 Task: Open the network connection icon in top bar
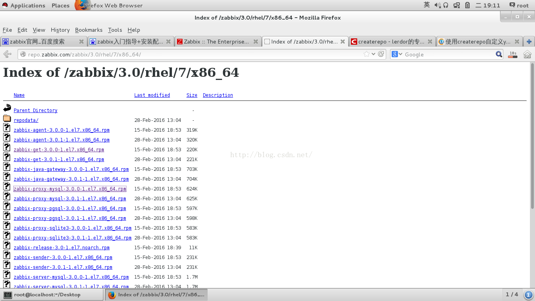457,5
